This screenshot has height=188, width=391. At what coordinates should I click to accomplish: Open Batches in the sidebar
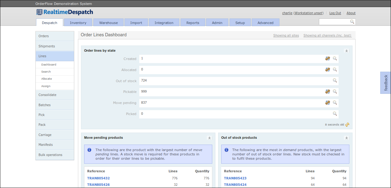click(55, 105)
